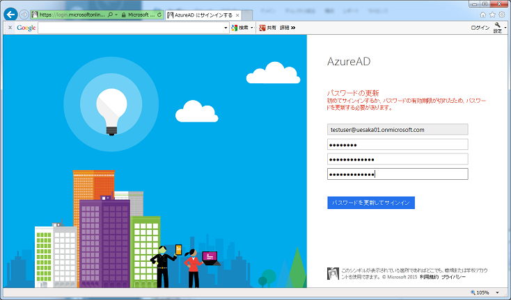Click the work account symbol icon in footer
Image resolution: width=511 pixels, height=300 pixels.
[x=333, y=274]
